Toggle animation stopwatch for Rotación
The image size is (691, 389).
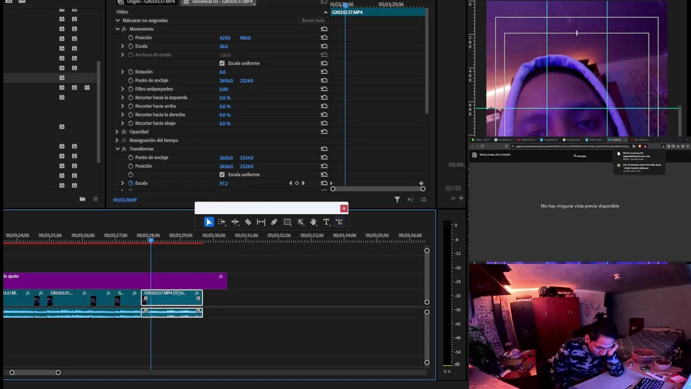point(131,72)
